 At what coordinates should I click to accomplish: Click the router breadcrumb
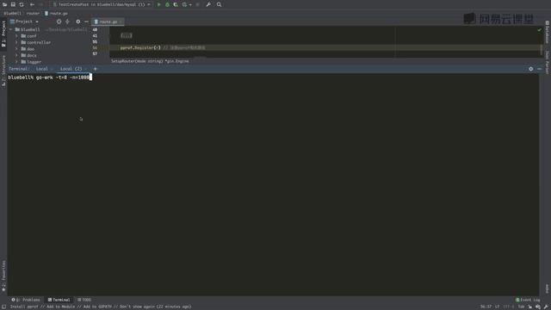33,14
